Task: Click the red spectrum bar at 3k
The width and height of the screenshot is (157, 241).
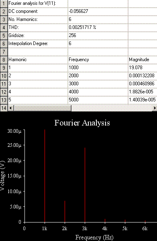Action: pyautogui.click(x=85, y=185)
